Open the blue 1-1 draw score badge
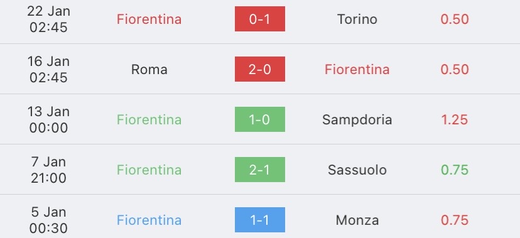The height and width of the screenshot is (238, 520). tap(259, 220)
